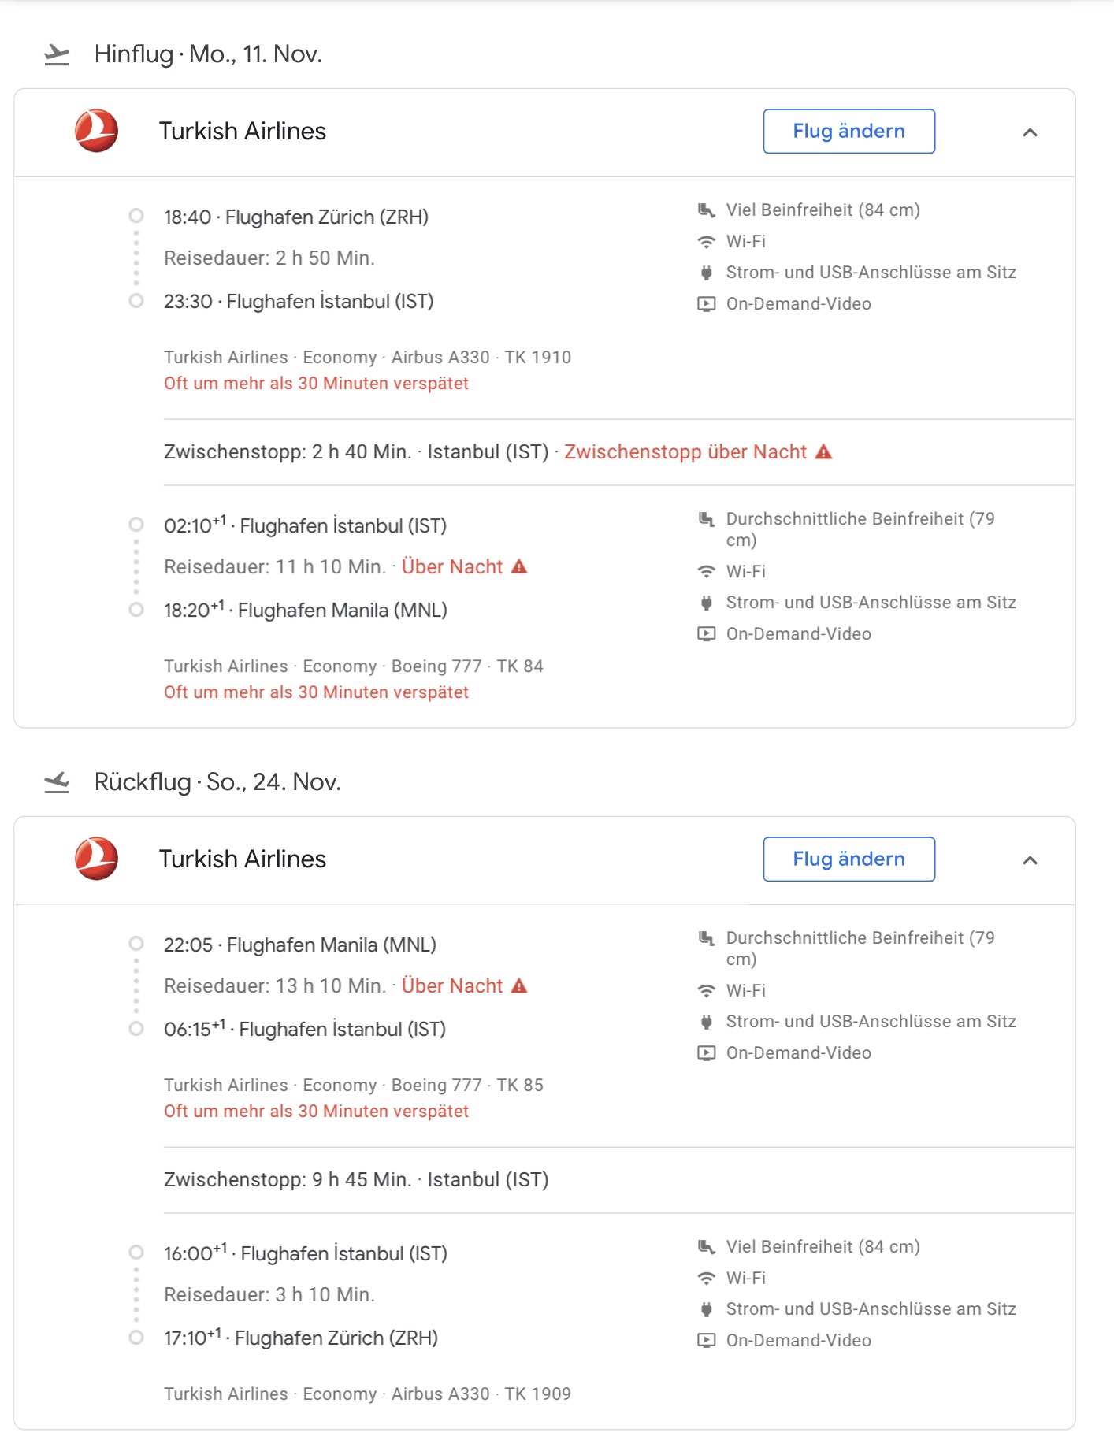Click warning triangle next to "Zwischenstopp über Nacht"
The image size is (1114, 1455).
[823, 452]
